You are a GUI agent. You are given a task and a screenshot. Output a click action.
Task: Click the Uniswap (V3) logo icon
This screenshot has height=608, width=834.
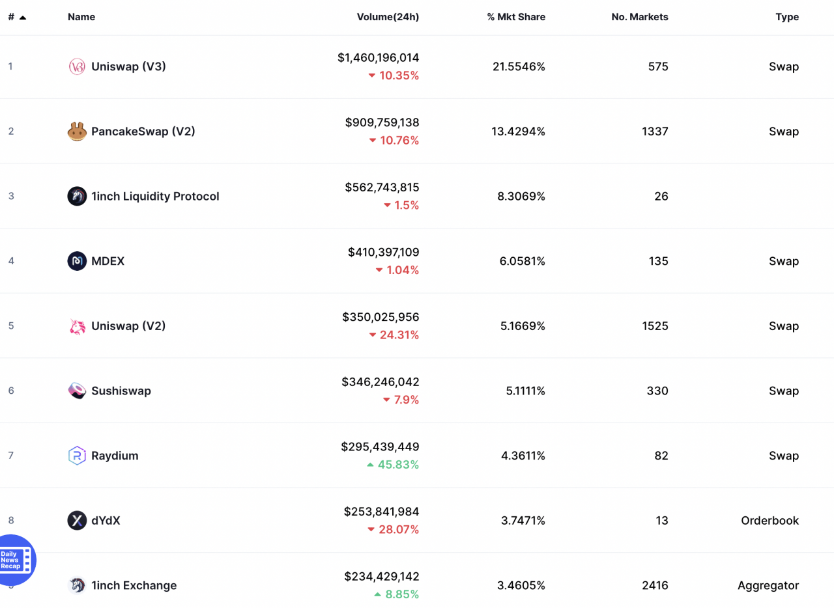point(77,66)
